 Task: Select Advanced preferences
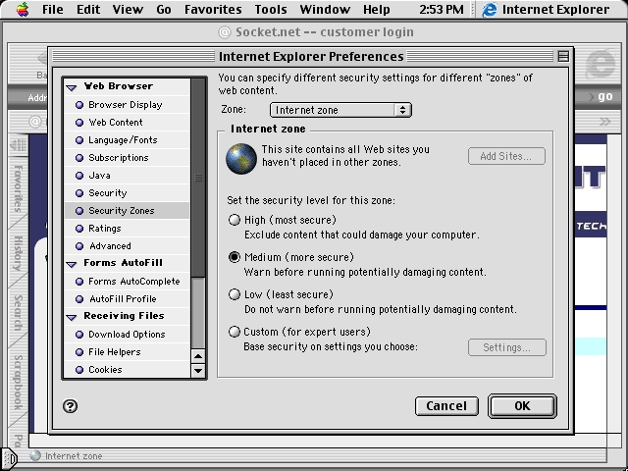point(127,246)
